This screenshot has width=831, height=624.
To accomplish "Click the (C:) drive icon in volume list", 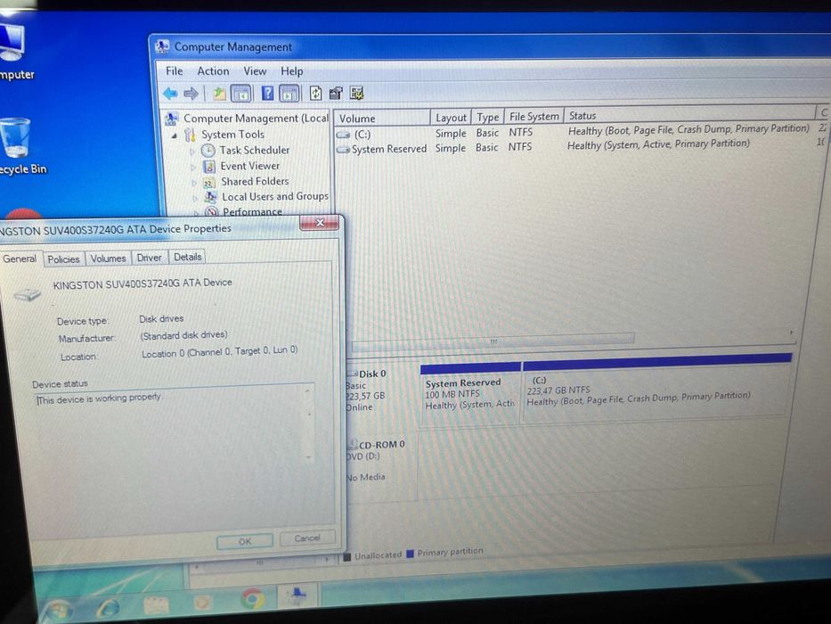I will (x=344, y=135).
